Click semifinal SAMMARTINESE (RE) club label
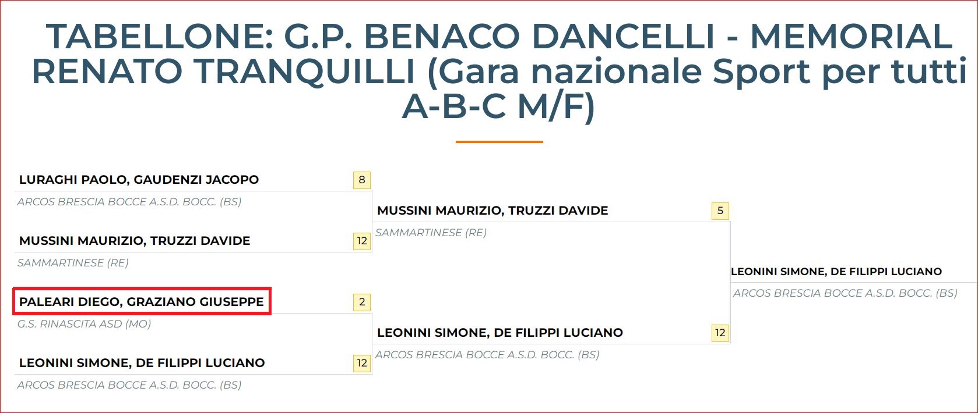978x413 pixels. pyautogui.click(x=431, y=233)
